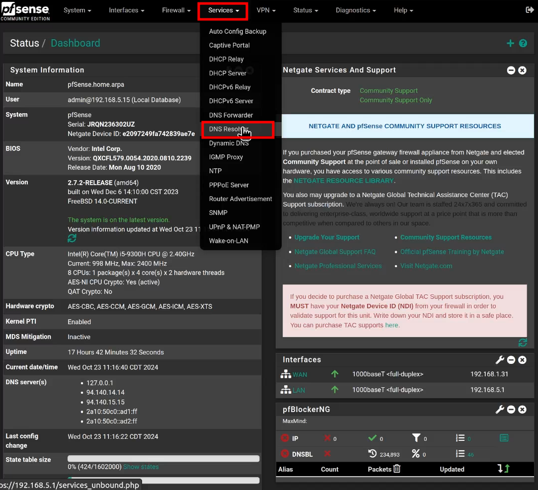Minimize the Interfaces widget
This screenshot has width=538, height=490.
[511, 360]
